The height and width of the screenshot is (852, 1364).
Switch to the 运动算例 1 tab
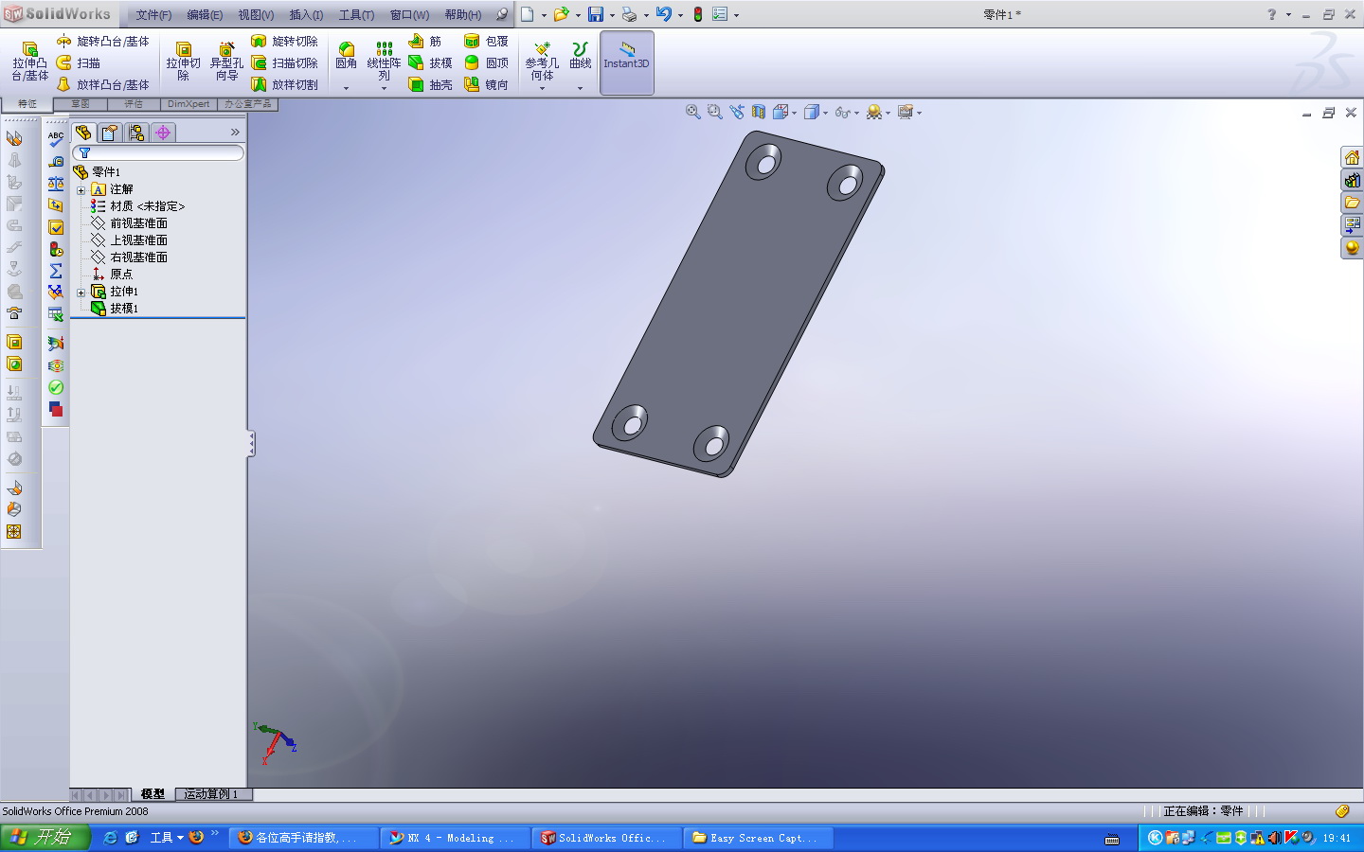click(211, 794)
